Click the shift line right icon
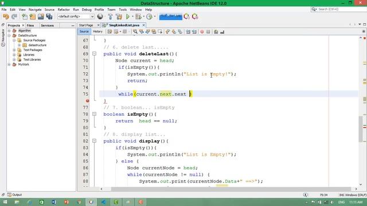367x206 pixels. 194,31
